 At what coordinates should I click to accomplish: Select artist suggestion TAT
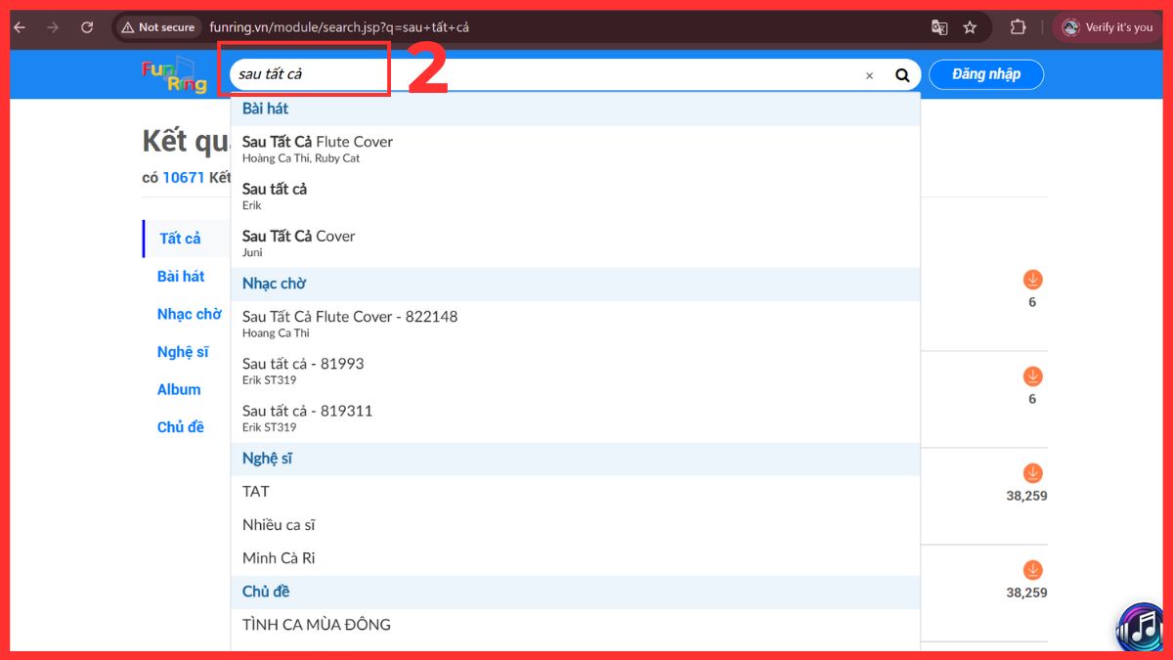pos(575,492)
